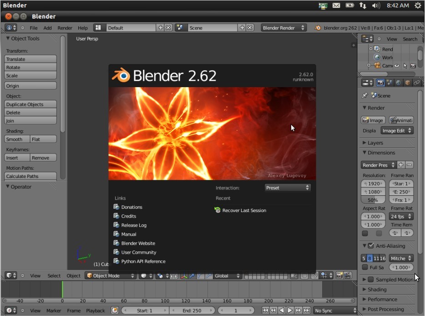
Task: Open the Global orientation dropdown
Action: pos(227,276)
